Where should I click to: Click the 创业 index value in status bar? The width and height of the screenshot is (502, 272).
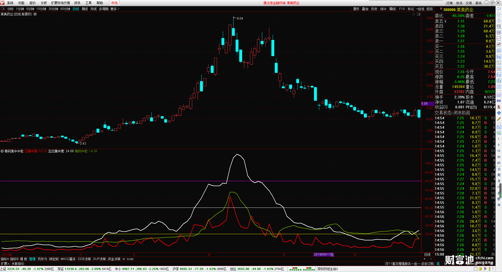[243, 269]
